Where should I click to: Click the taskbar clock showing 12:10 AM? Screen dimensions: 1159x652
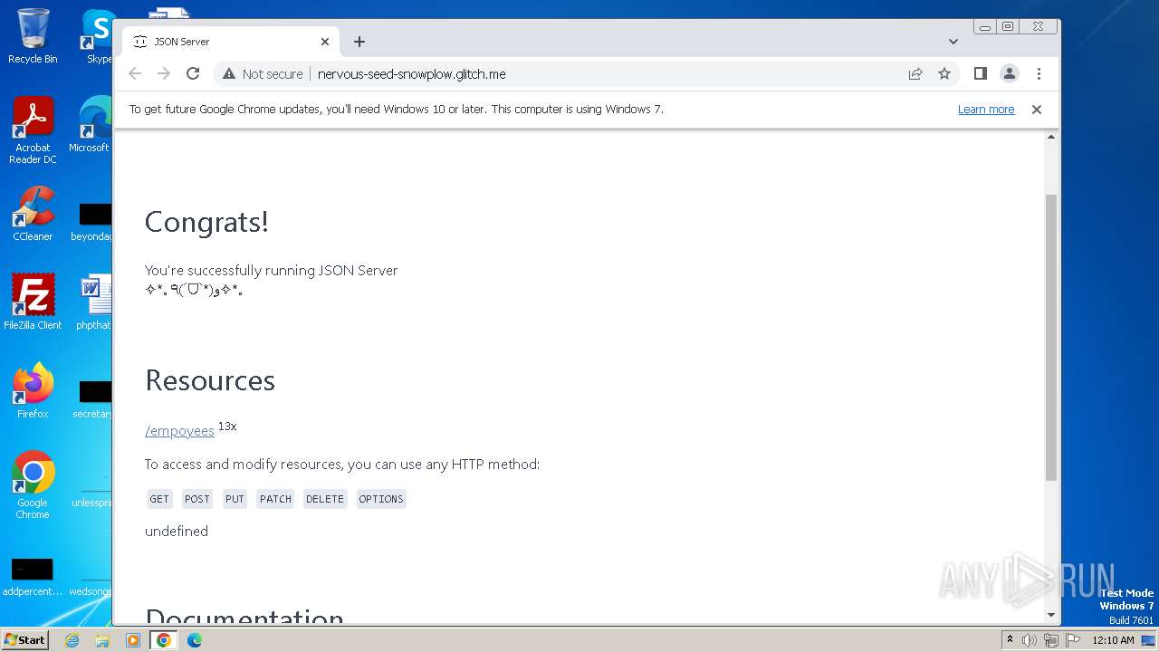pyautogui.click(x=1113, y=640)
